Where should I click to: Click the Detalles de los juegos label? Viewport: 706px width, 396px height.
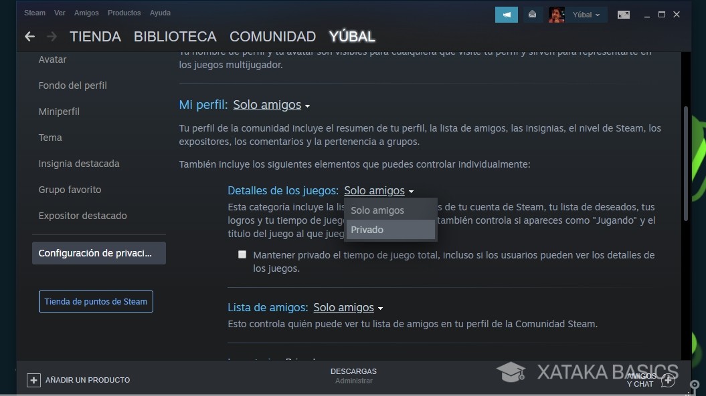coord(283,190)
